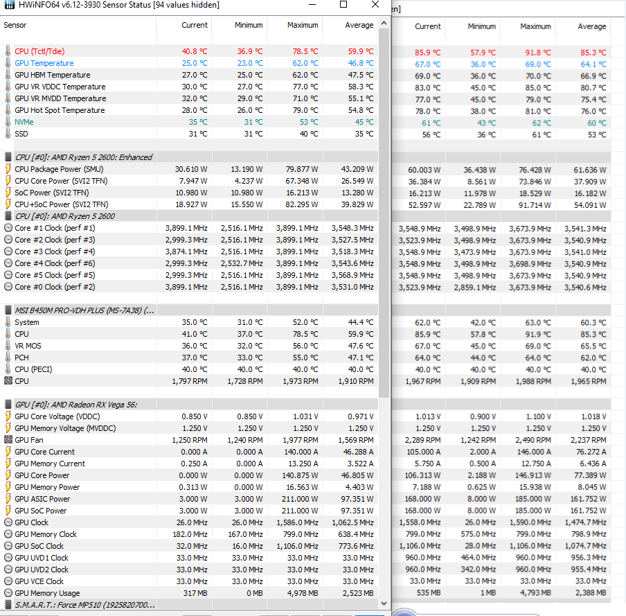Image resolution: width=626 pixels, height=616 pixels.
Task: Select the CPU+SoC Power (SVI2 TFN) row
Action: coord(189,204)
